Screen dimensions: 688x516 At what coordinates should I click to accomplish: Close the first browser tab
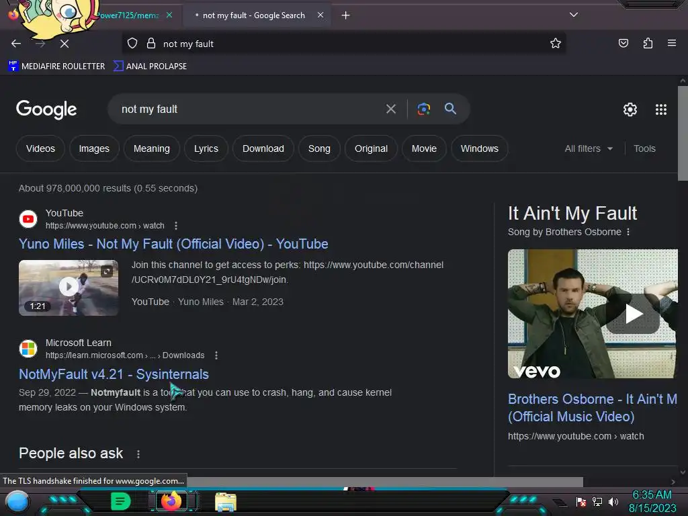[x=169, y=15]
